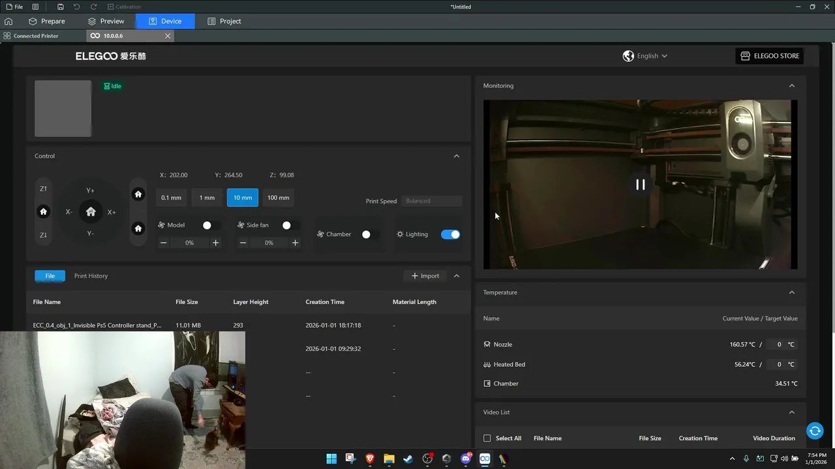Import a file with the Import button

point(425,276)
